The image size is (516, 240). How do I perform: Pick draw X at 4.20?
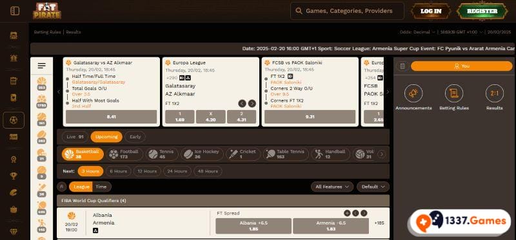(x=211, y=116)
